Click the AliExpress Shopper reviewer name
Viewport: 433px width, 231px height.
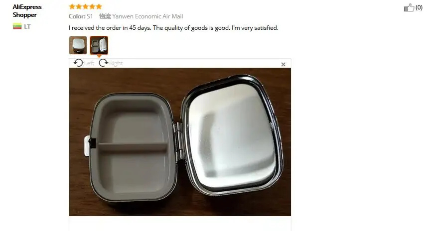click(27, 11)
